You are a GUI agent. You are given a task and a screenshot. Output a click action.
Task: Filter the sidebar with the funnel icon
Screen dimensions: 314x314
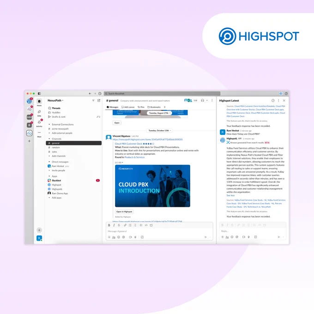(x=93, y=101)
